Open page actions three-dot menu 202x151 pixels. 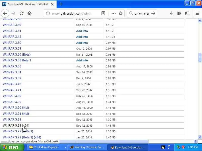click(113, 13)
